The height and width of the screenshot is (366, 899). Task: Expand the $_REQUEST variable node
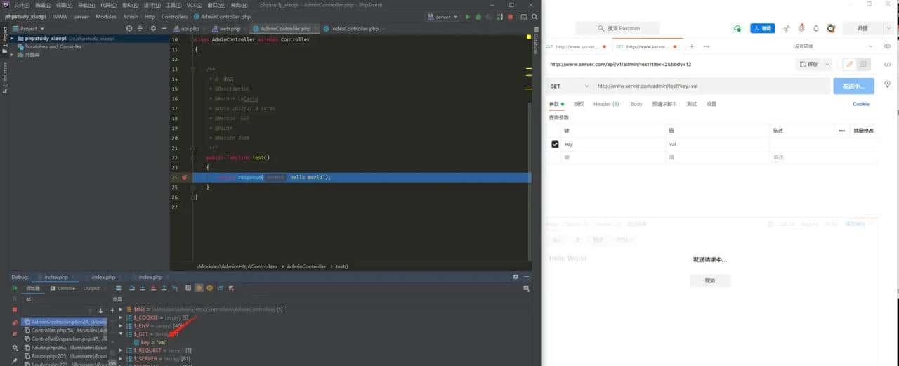[x=120, y=350]
